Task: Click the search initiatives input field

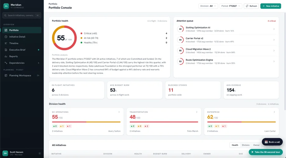Action: click(22, 16)
